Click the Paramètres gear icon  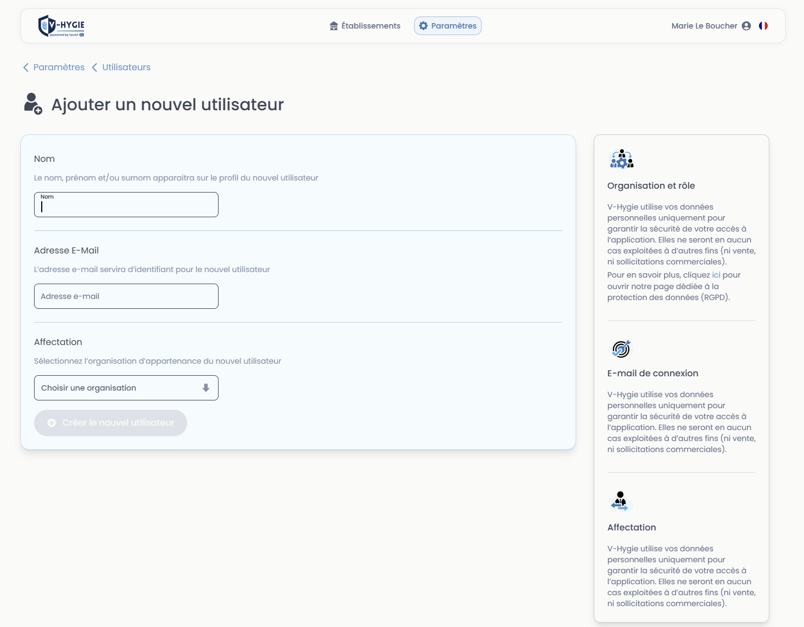point(423,26)
